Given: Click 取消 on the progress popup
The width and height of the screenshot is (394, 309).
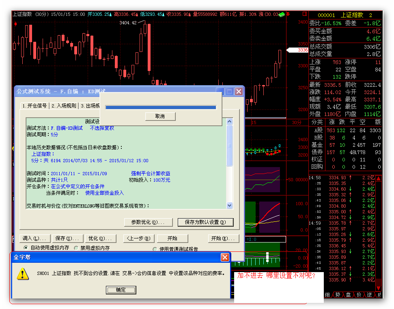Looking at the screenshot, I should click(160, 116).
